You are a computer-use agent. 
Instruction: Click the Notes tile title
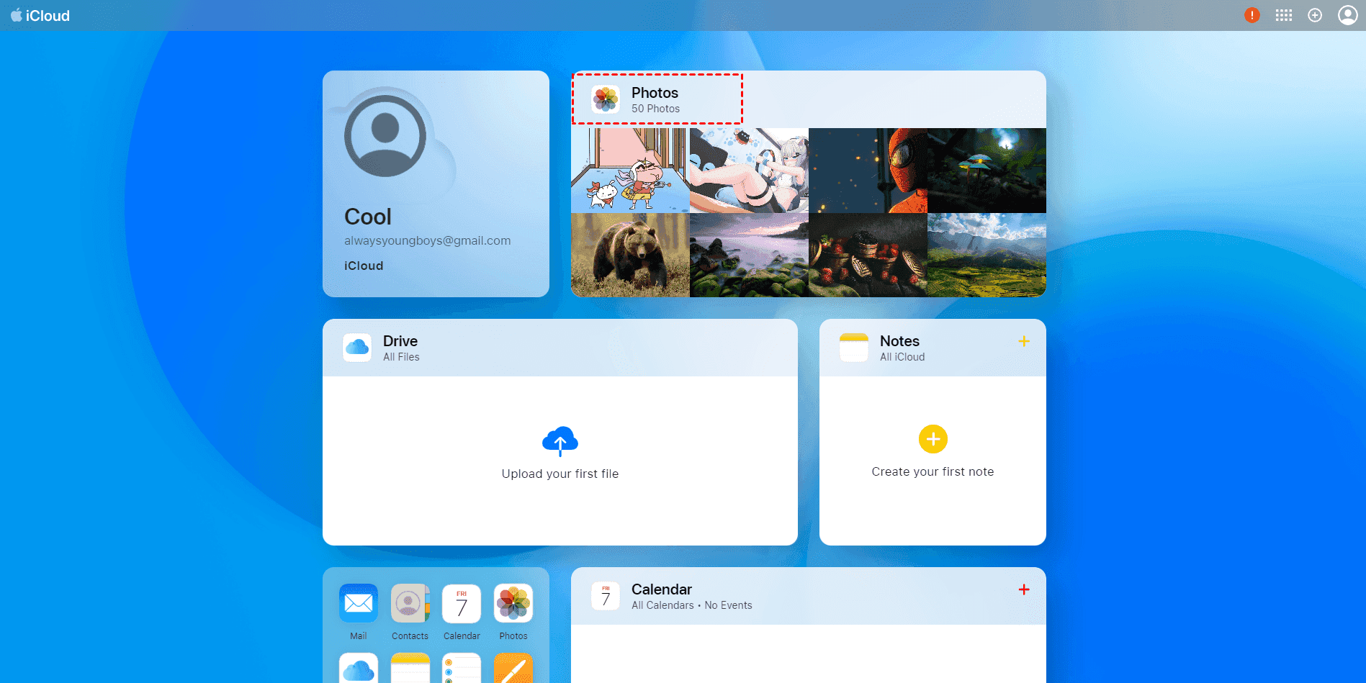tap(899, 341)
